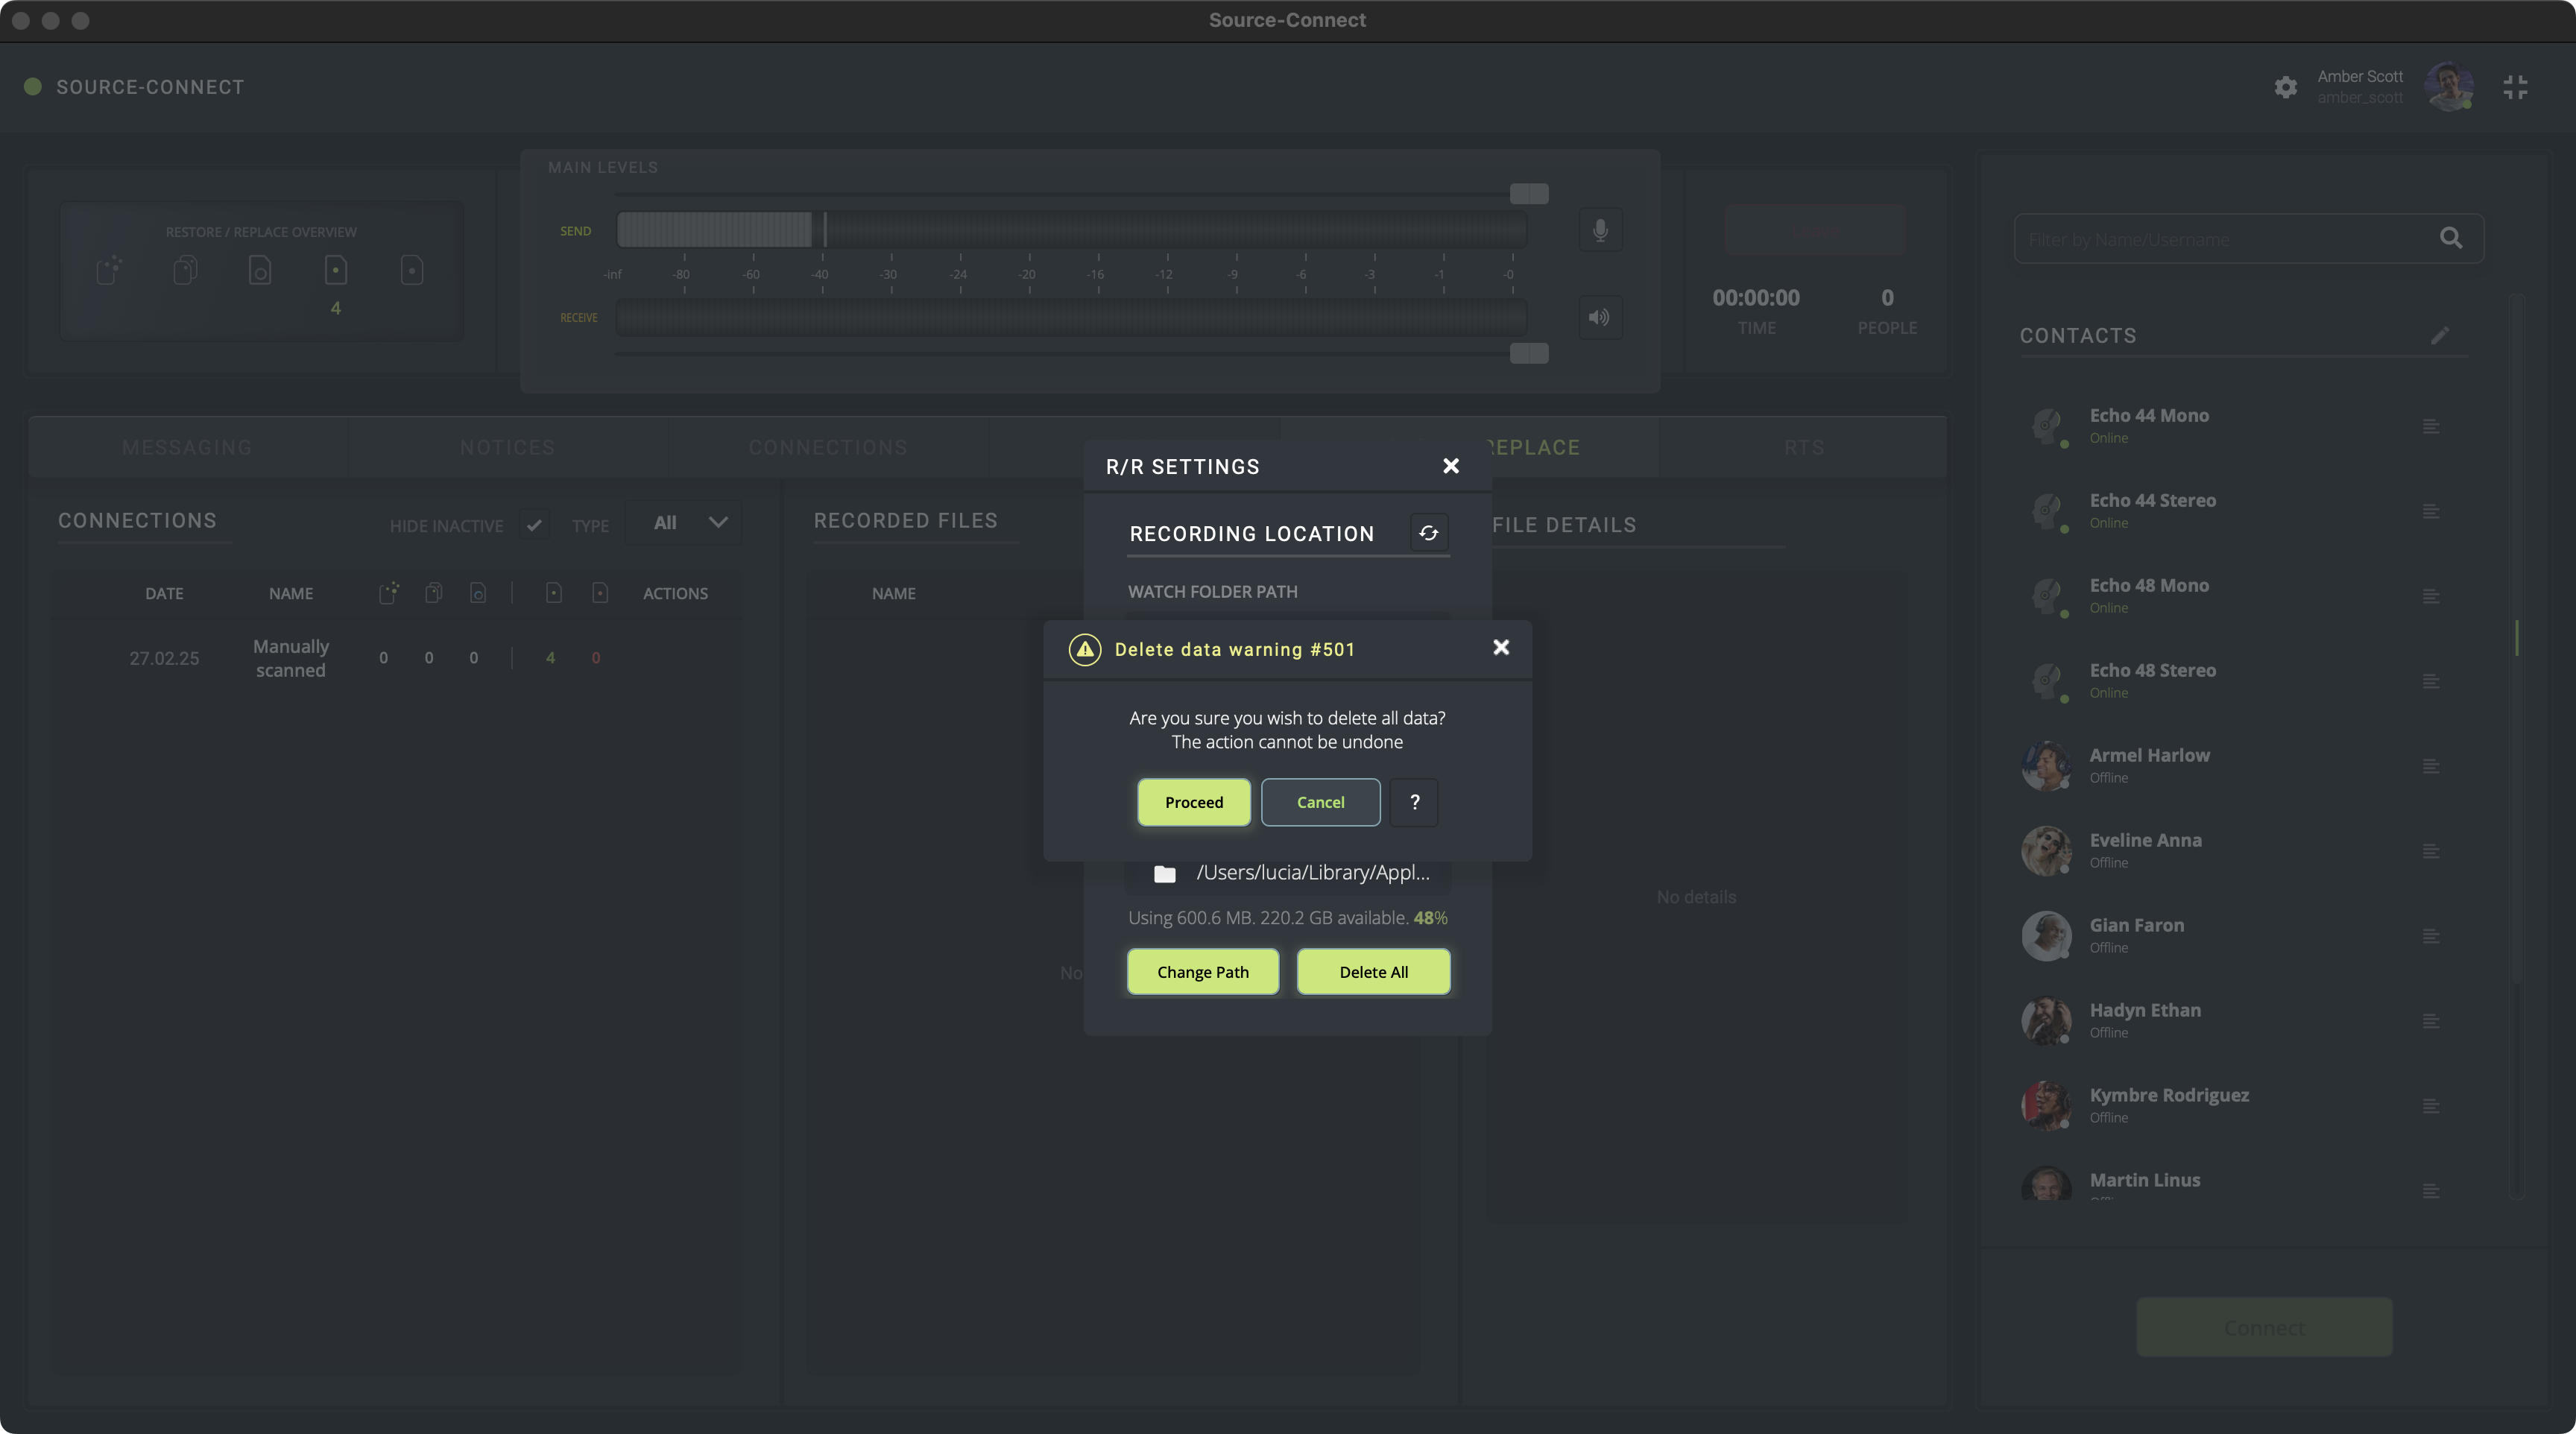2576x1434 pixels.
Task: Switch to the Notices tab
Action: click(x=507, y=447)
